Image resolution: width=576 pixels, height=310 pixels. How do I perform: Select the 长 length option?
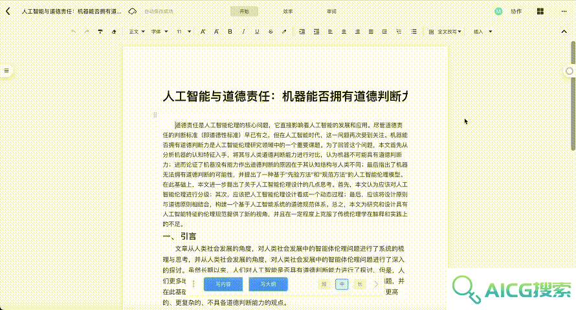tap(360, 284)
